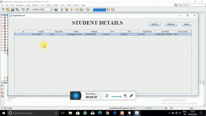Screen dimensions: 206x116
Task: Select the 'john@gmail.com' email cell
Action: pos(76,34)
